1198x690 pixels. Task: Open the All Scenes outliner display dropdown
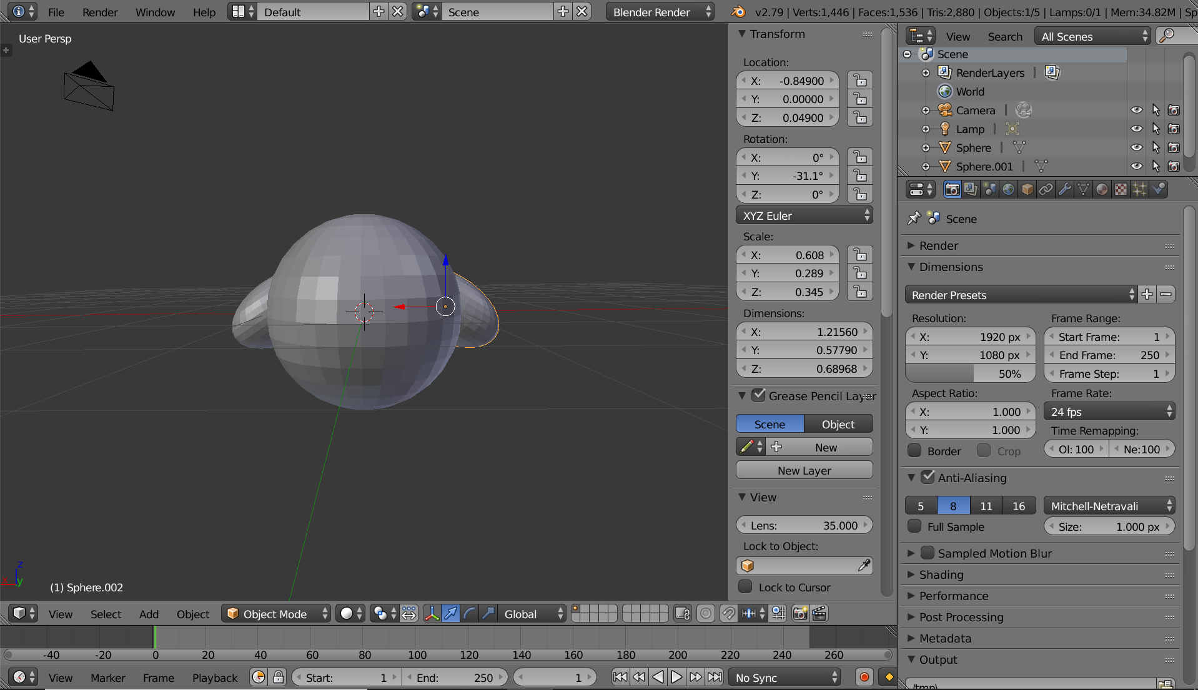coord(1092,36)
